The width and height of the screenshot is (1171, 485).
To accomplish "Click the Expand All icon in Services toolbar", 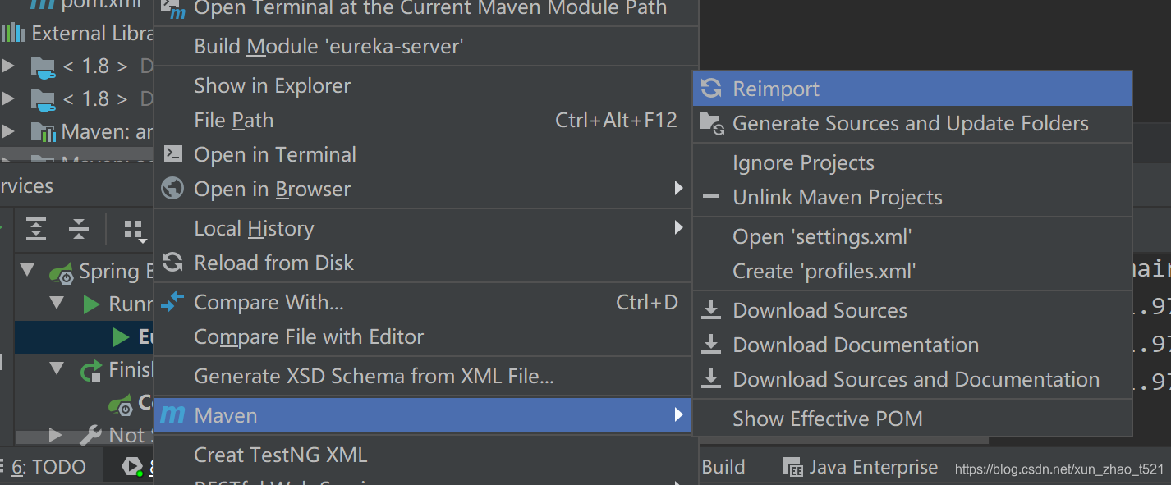I will coord(36,229).
